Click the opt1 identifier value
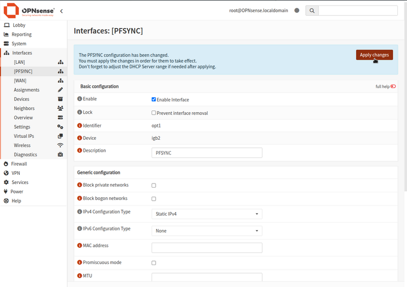407x287 pixels. (x=156, y=126)
